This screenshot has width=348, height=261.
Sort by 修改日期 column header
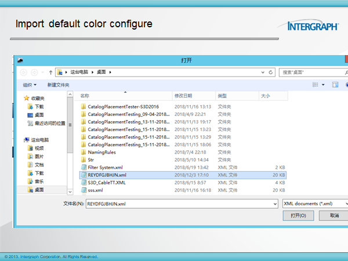tap(194, 96)
